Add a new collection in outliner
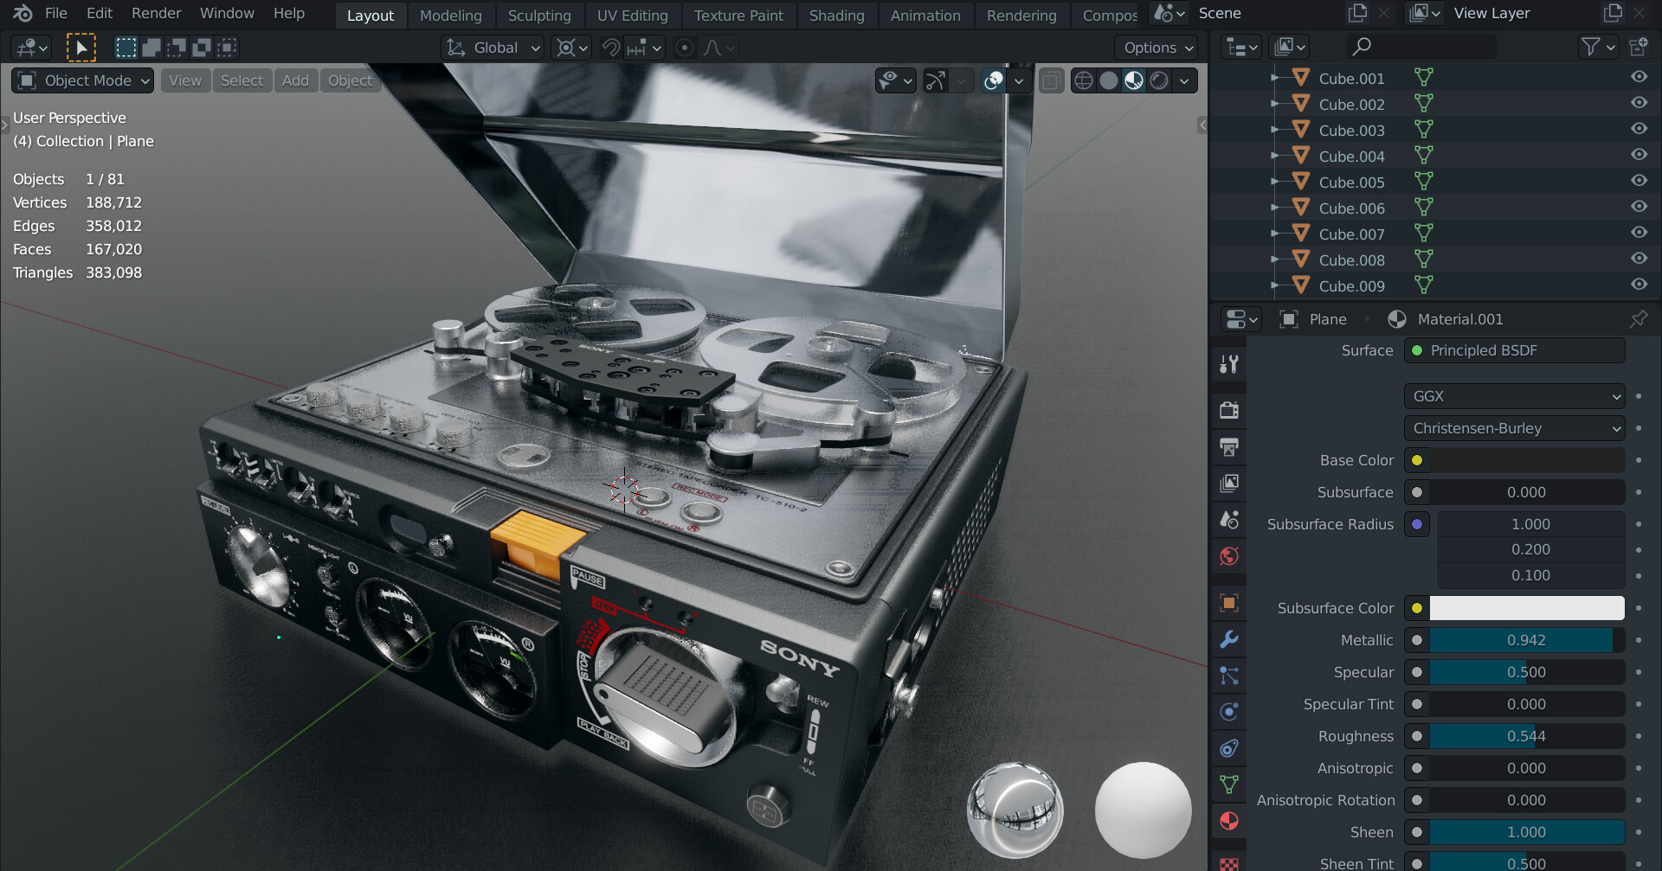Viewport: 1662px width, 871px height. 1638,47
